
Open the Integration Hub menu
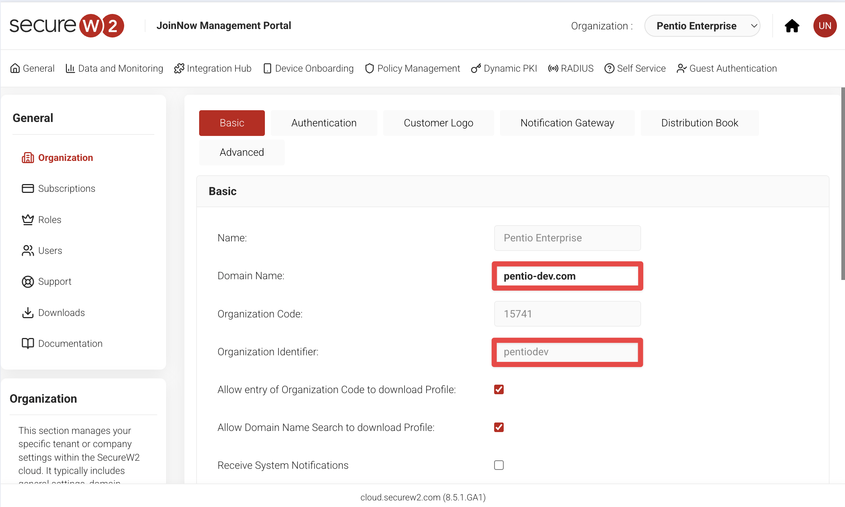pyautogui.click(x=213, y=68)
